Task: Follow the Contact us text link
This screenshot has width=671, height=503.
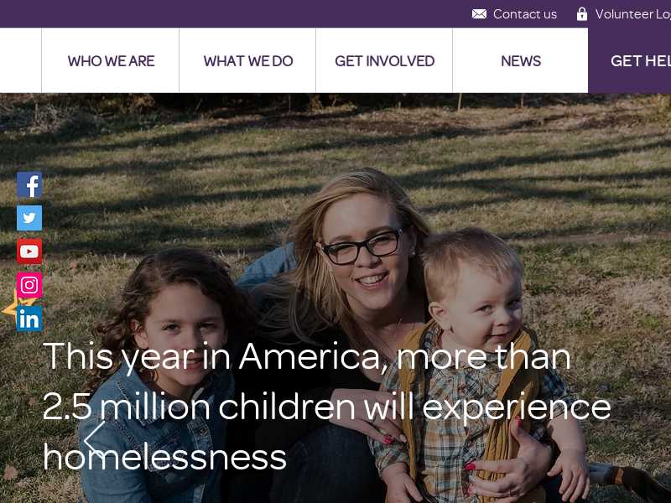Action: [525, 14]
